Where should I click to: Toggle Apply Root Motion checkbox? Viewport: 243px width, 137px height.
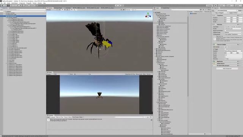pos(225,30)
